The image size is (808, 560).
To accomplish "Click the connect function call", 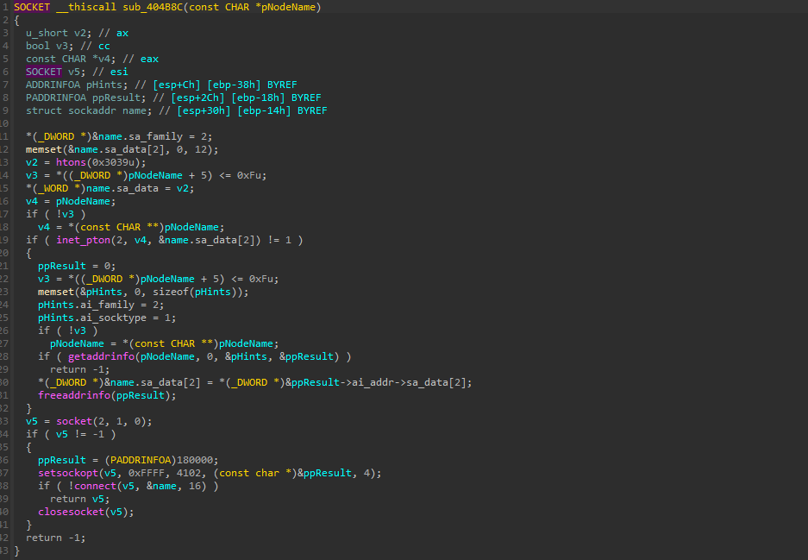I will pyautogui.click(x=97, y=486).
